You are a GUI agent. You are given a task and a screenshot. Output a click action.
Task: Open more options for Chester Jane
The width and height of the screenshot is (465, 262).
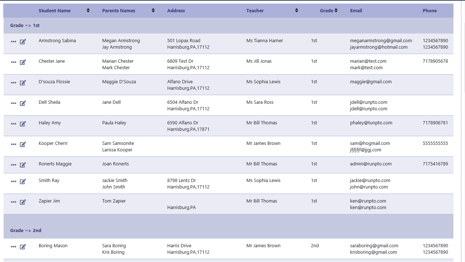[13, 62]
